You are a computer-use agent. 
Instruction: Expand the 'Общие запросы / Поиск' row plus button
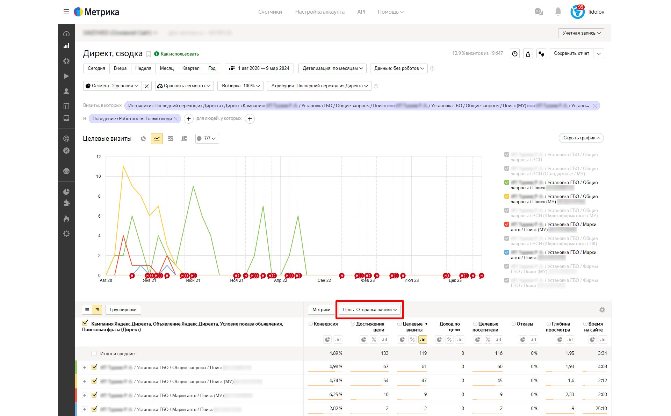point(85,367)
